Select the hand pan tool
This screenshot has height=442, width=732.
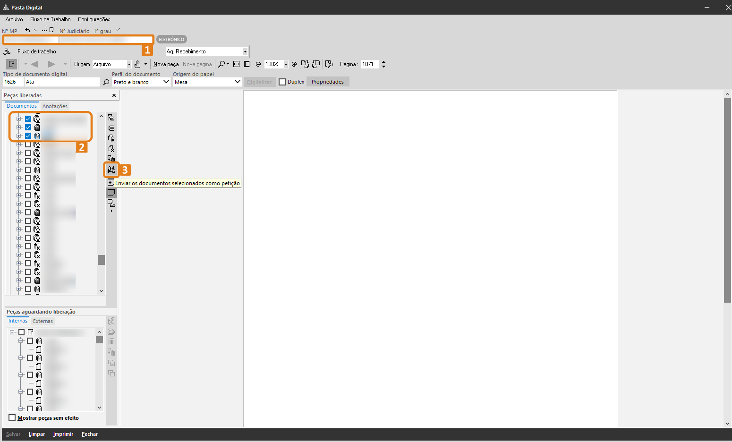[137, 64]
